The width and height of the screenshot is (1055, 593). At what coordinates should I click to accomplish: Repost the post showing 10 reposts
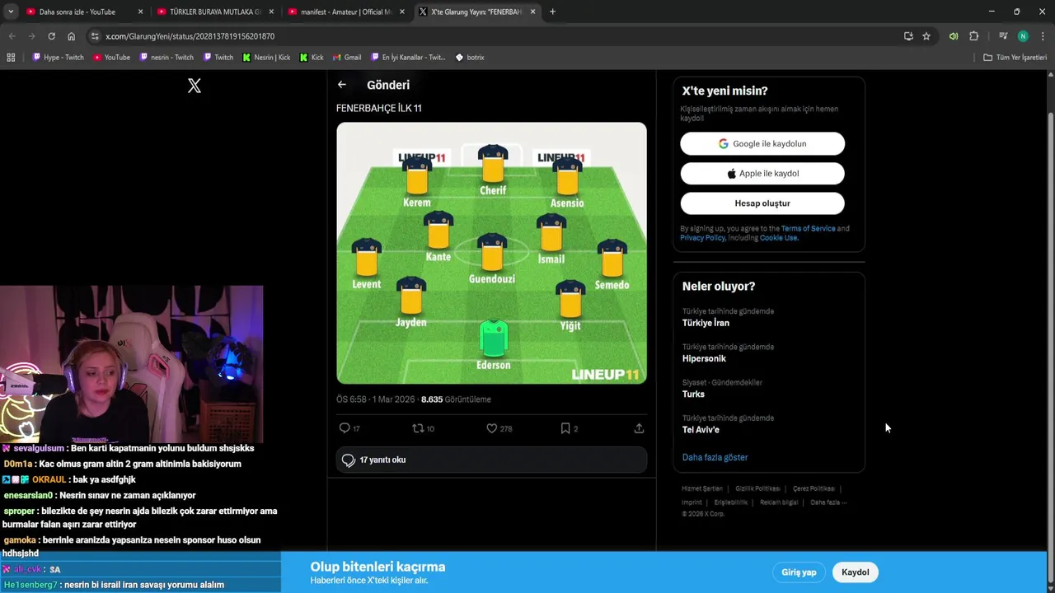point(423,428)
